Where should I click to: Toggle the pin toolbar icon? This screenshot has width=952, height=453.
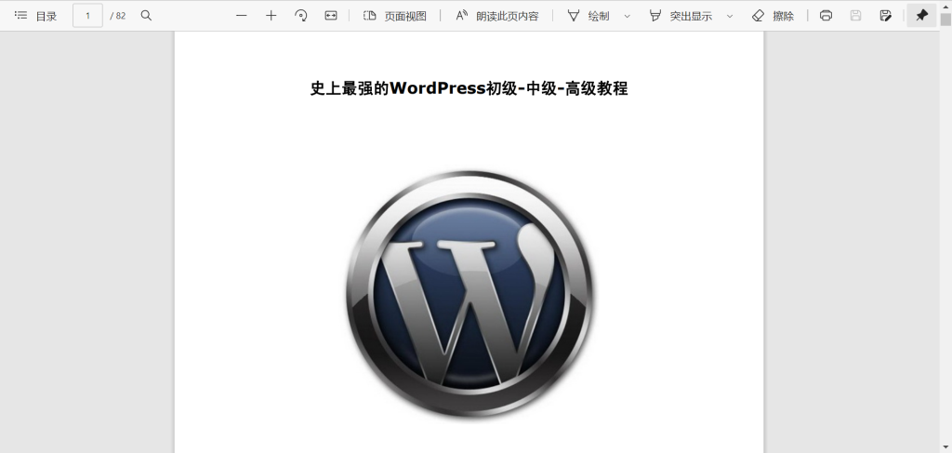(x=921, y=15)
